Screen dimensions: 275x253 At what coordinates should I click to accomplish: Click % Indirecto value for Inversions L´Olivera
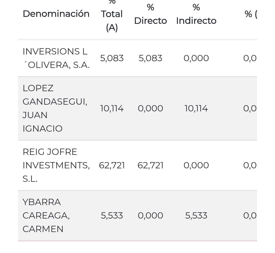(x=196, y=58)
